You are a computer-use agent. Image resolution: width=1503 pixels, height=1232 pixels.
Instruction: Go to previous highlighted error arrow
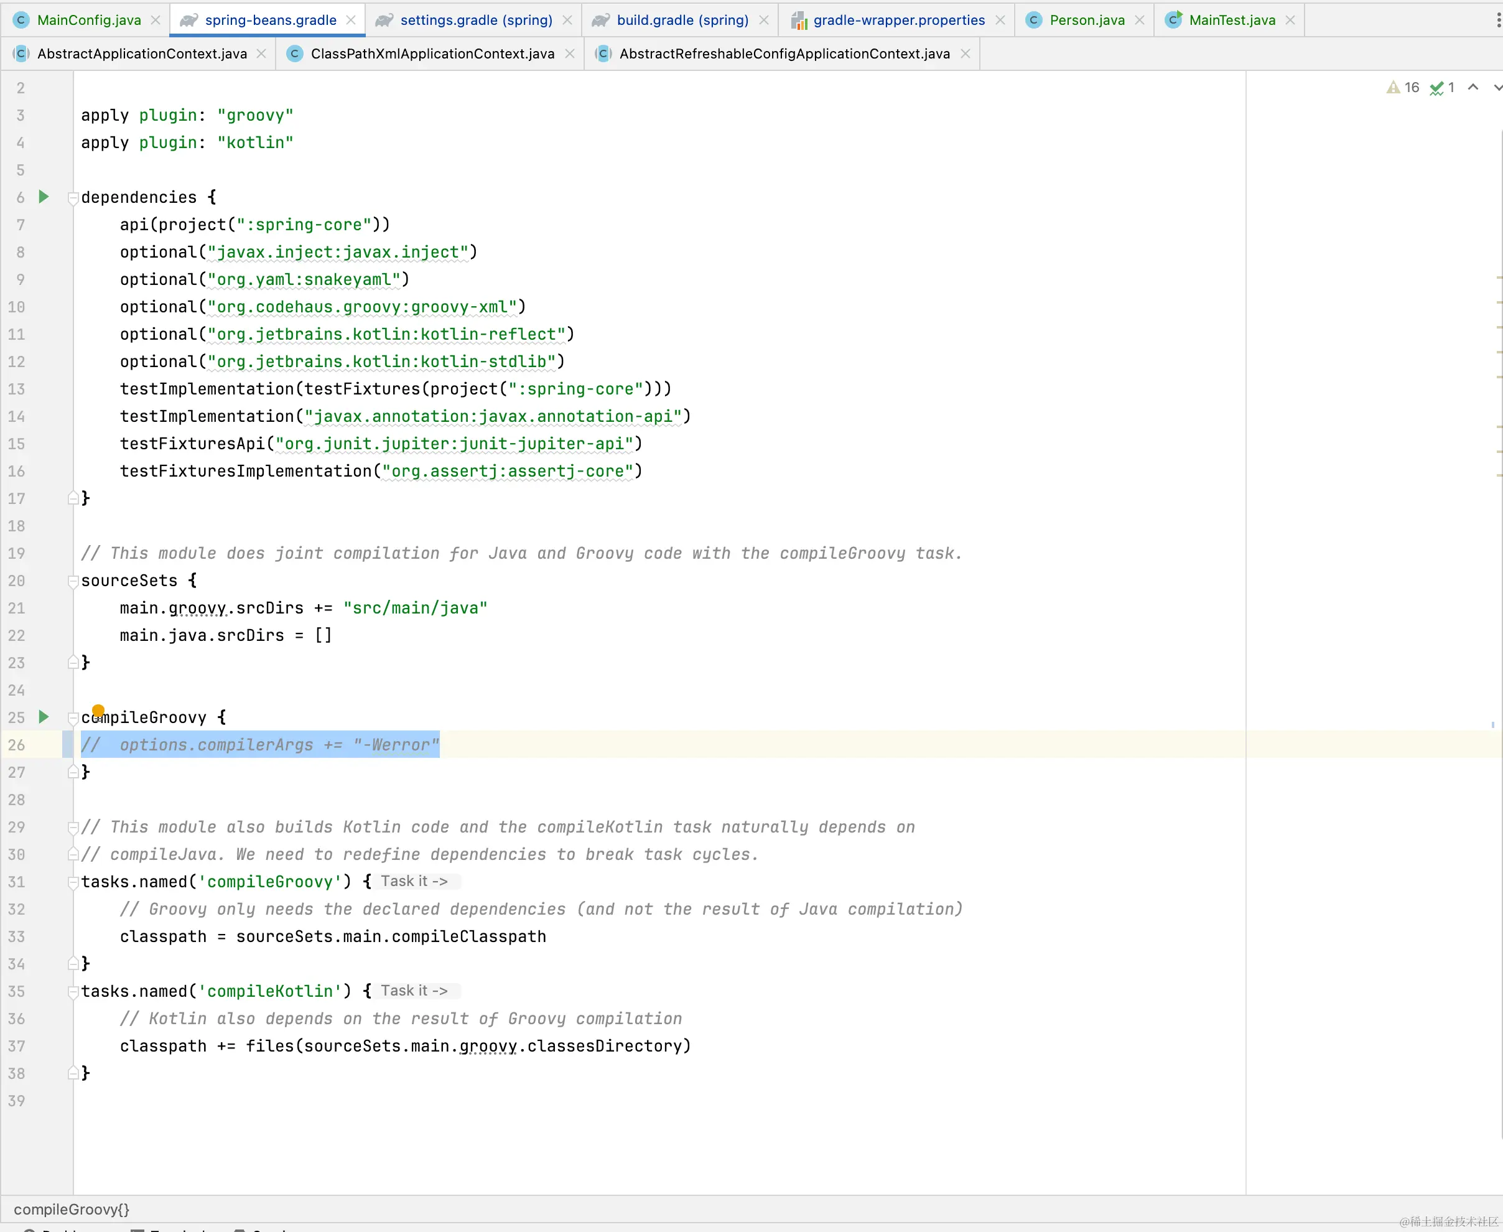[x=1473, y=87]
